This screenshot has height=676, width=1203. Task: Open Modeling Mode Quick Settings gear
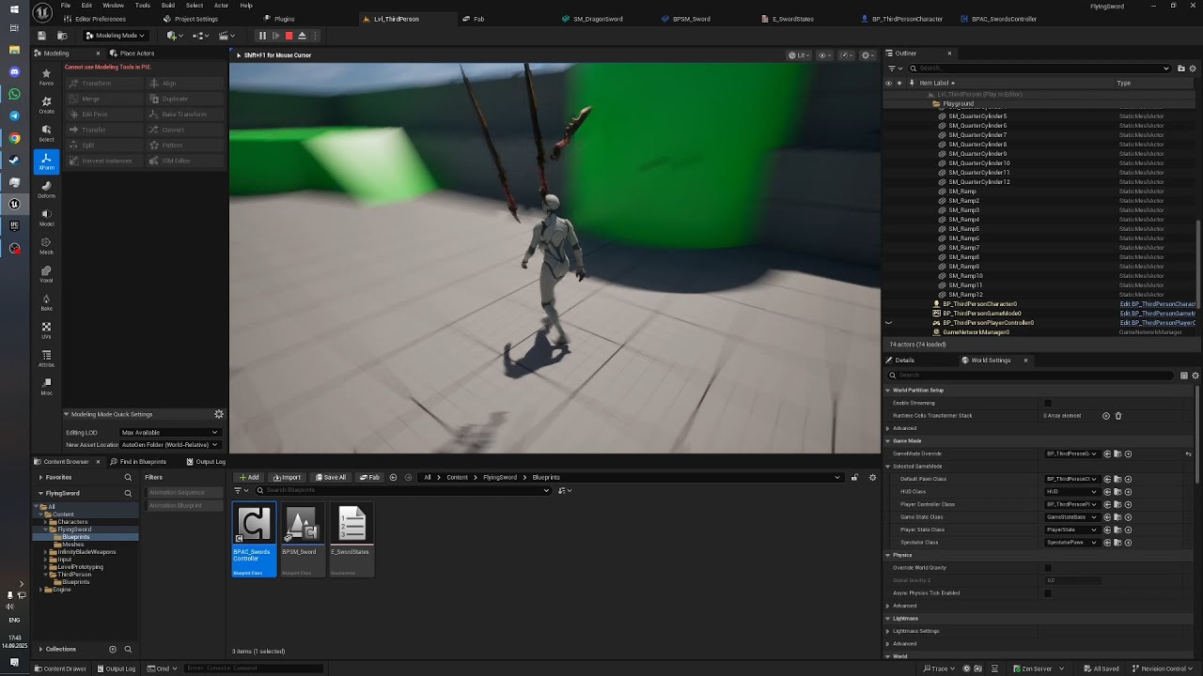point(219,414)
